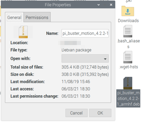This screenshot has height=122, width=142.
Task: Click the pi_buster_motion deb package icon
Action: click(128, 83)
